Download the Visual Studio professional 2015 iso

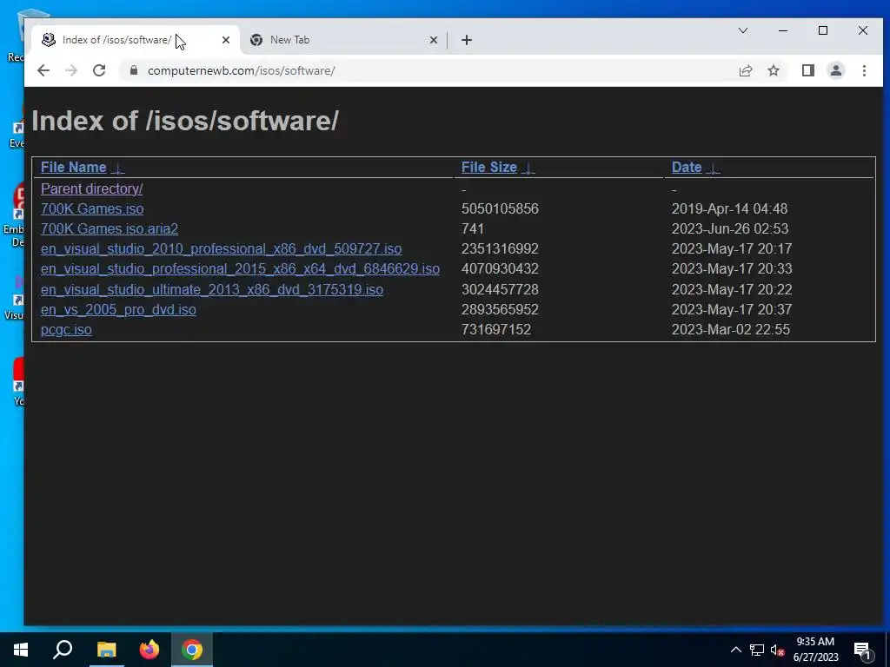[240, 269]
